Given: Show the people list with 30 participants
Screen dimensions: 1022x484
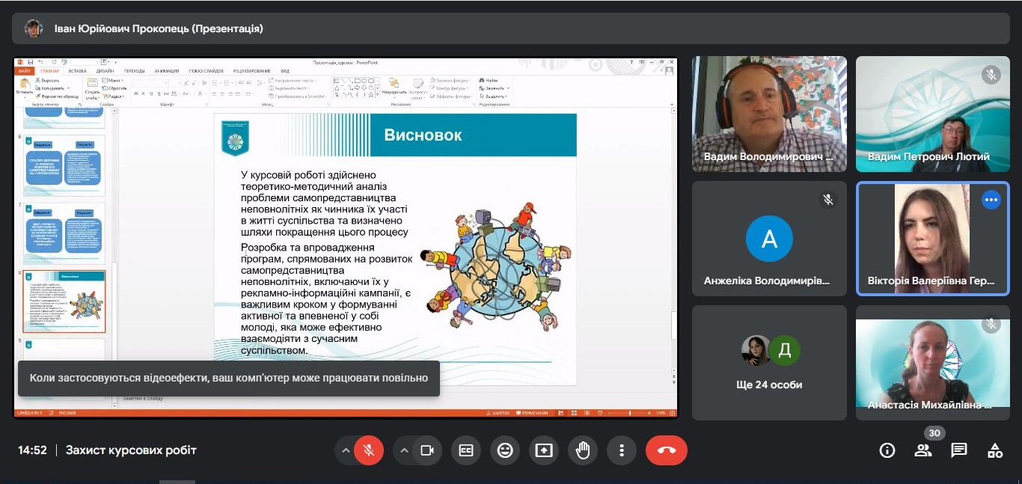Looking at the screenshot, I should coord(923,450).
